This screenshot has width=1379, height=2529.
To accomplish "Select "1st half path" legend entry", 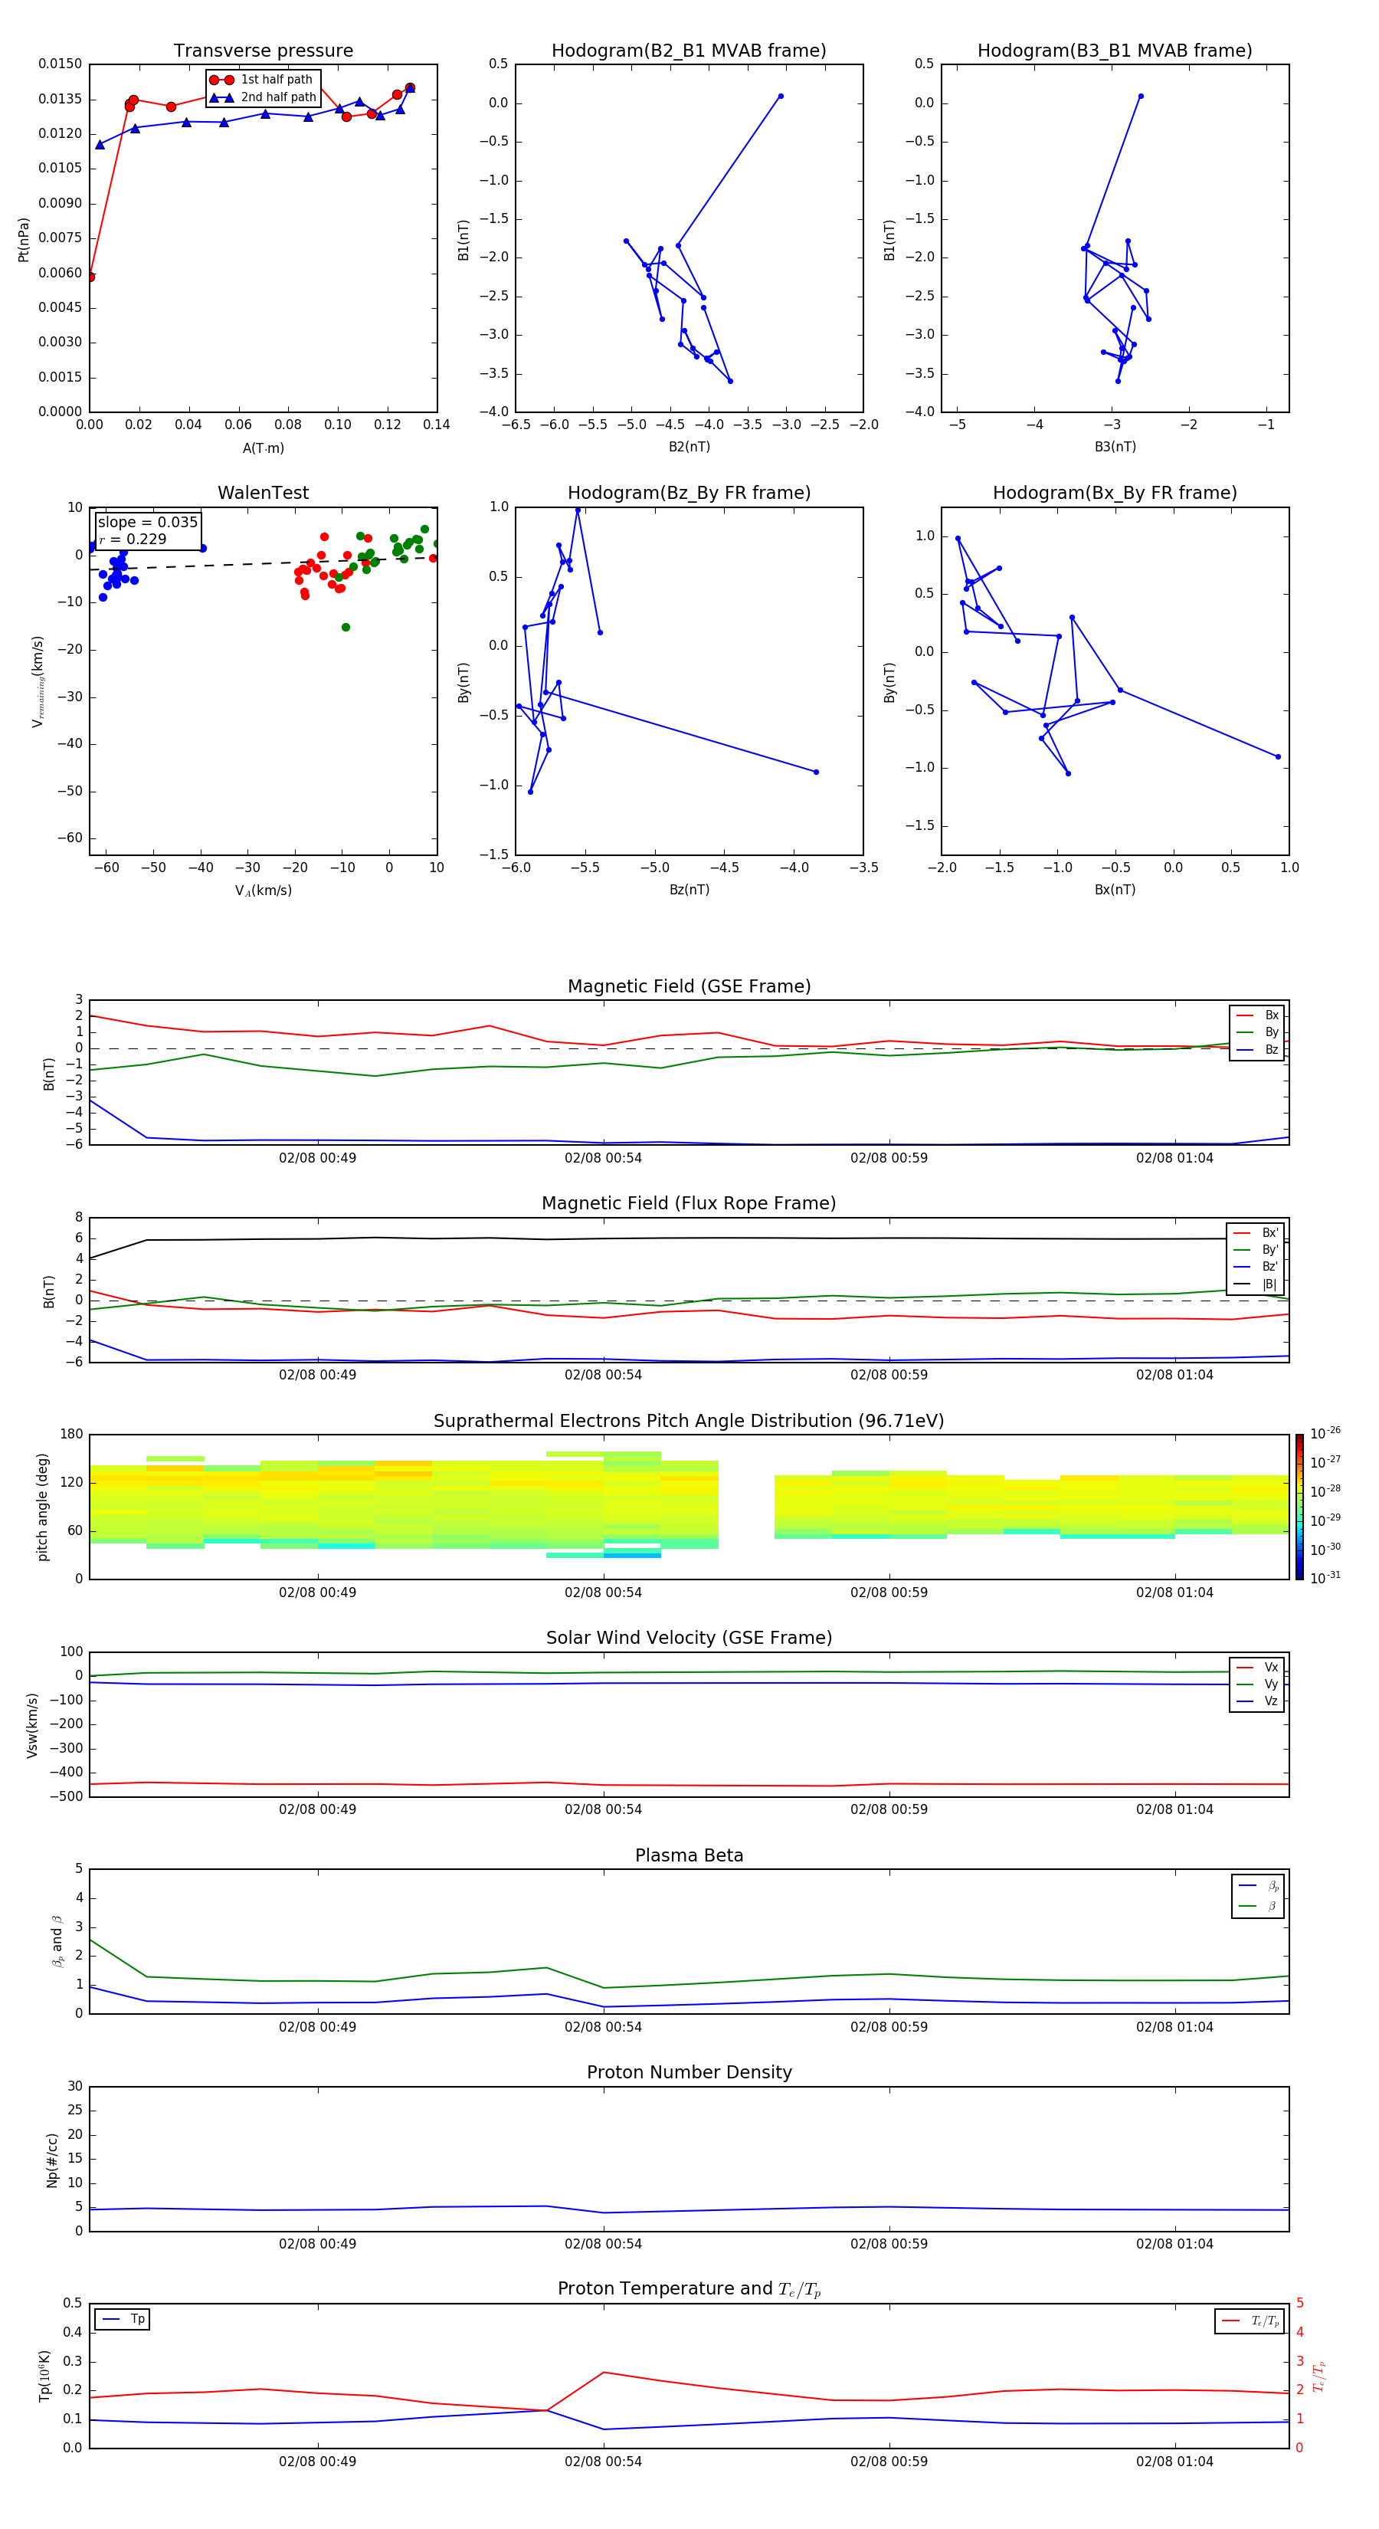I will pyautogui.click(x=262, y=80).
